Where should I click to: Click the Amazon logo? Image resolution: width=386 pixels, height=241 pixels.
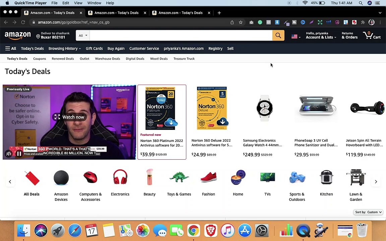tap(18, 35)
